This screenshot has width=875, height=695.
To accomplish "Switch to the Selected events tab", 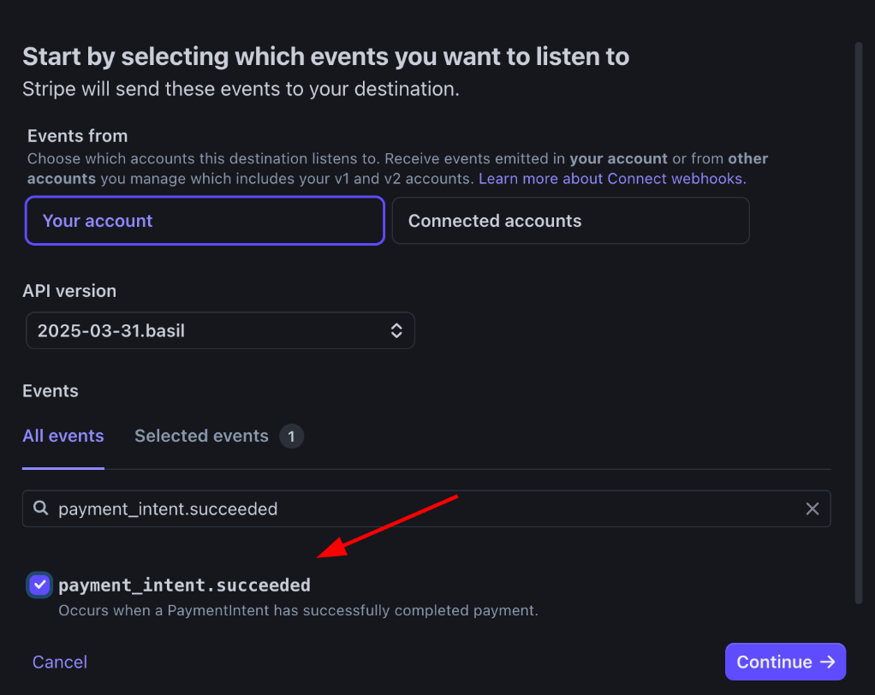I will pyautogui.click(x=201, y=437).
